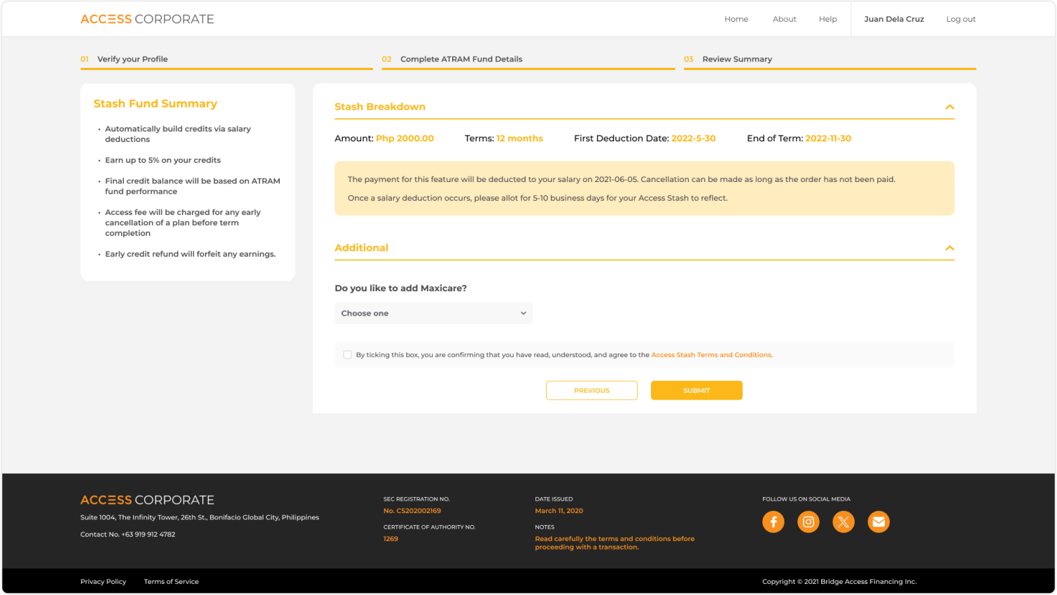Open the Terms of Service footer link
The height and width of the screenshot is (595, 1057).
click(171, 582)
